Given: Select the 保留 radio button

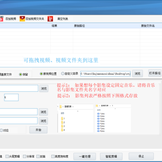Looking at the screenshot, I should 21,74.
